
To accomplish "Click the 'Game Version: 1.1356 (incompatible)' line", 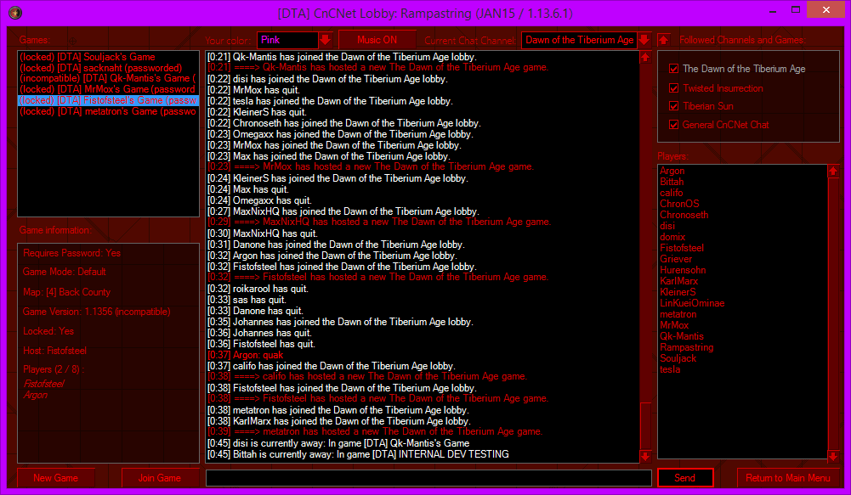I will (97, 312).
